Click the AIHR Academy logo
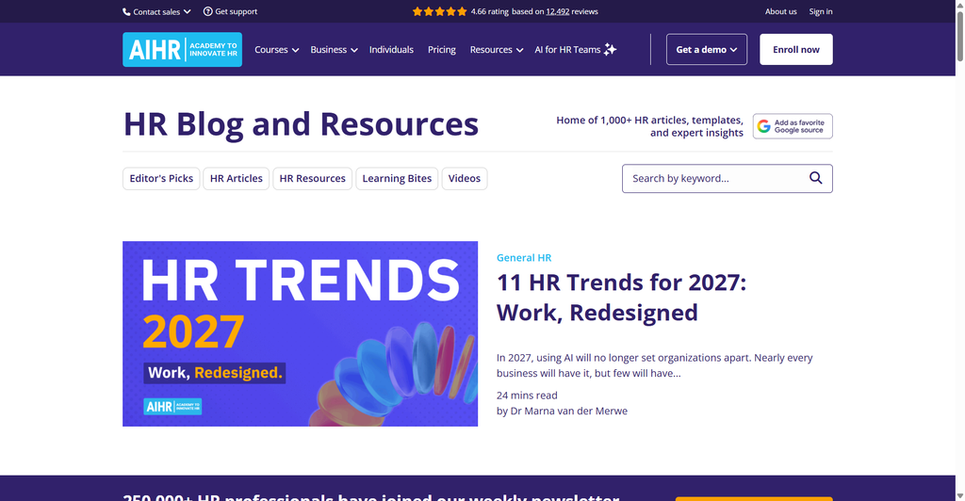The width and height of the screenshot is (965, 501). (182, 49)
